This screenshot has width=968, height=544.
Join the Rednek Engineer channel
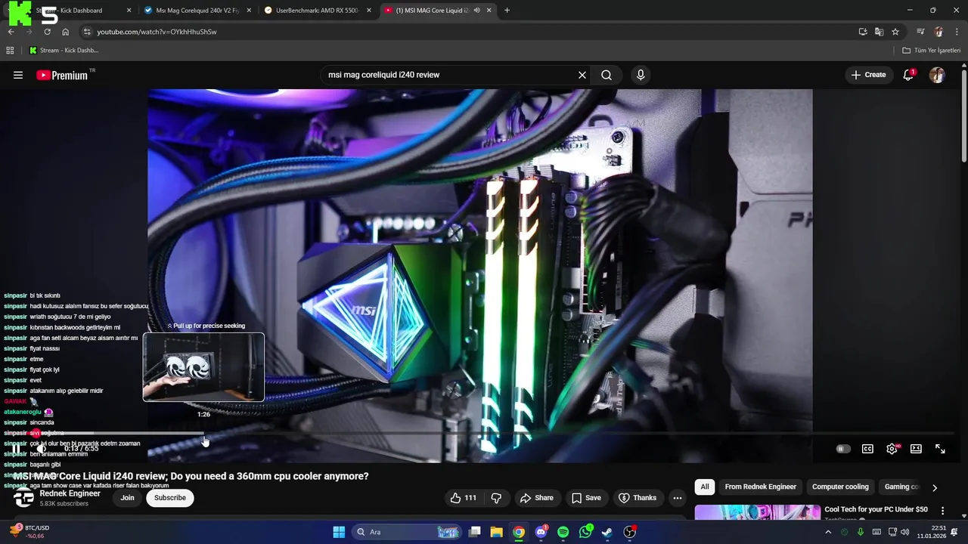[x=127, y=498]
